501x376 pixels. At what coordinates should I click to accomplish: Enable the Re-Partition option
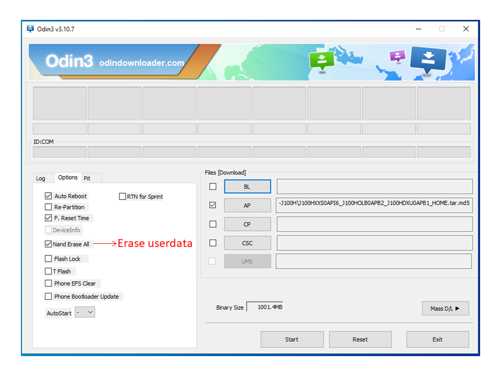pyautogui.click(x=48, y=207)
